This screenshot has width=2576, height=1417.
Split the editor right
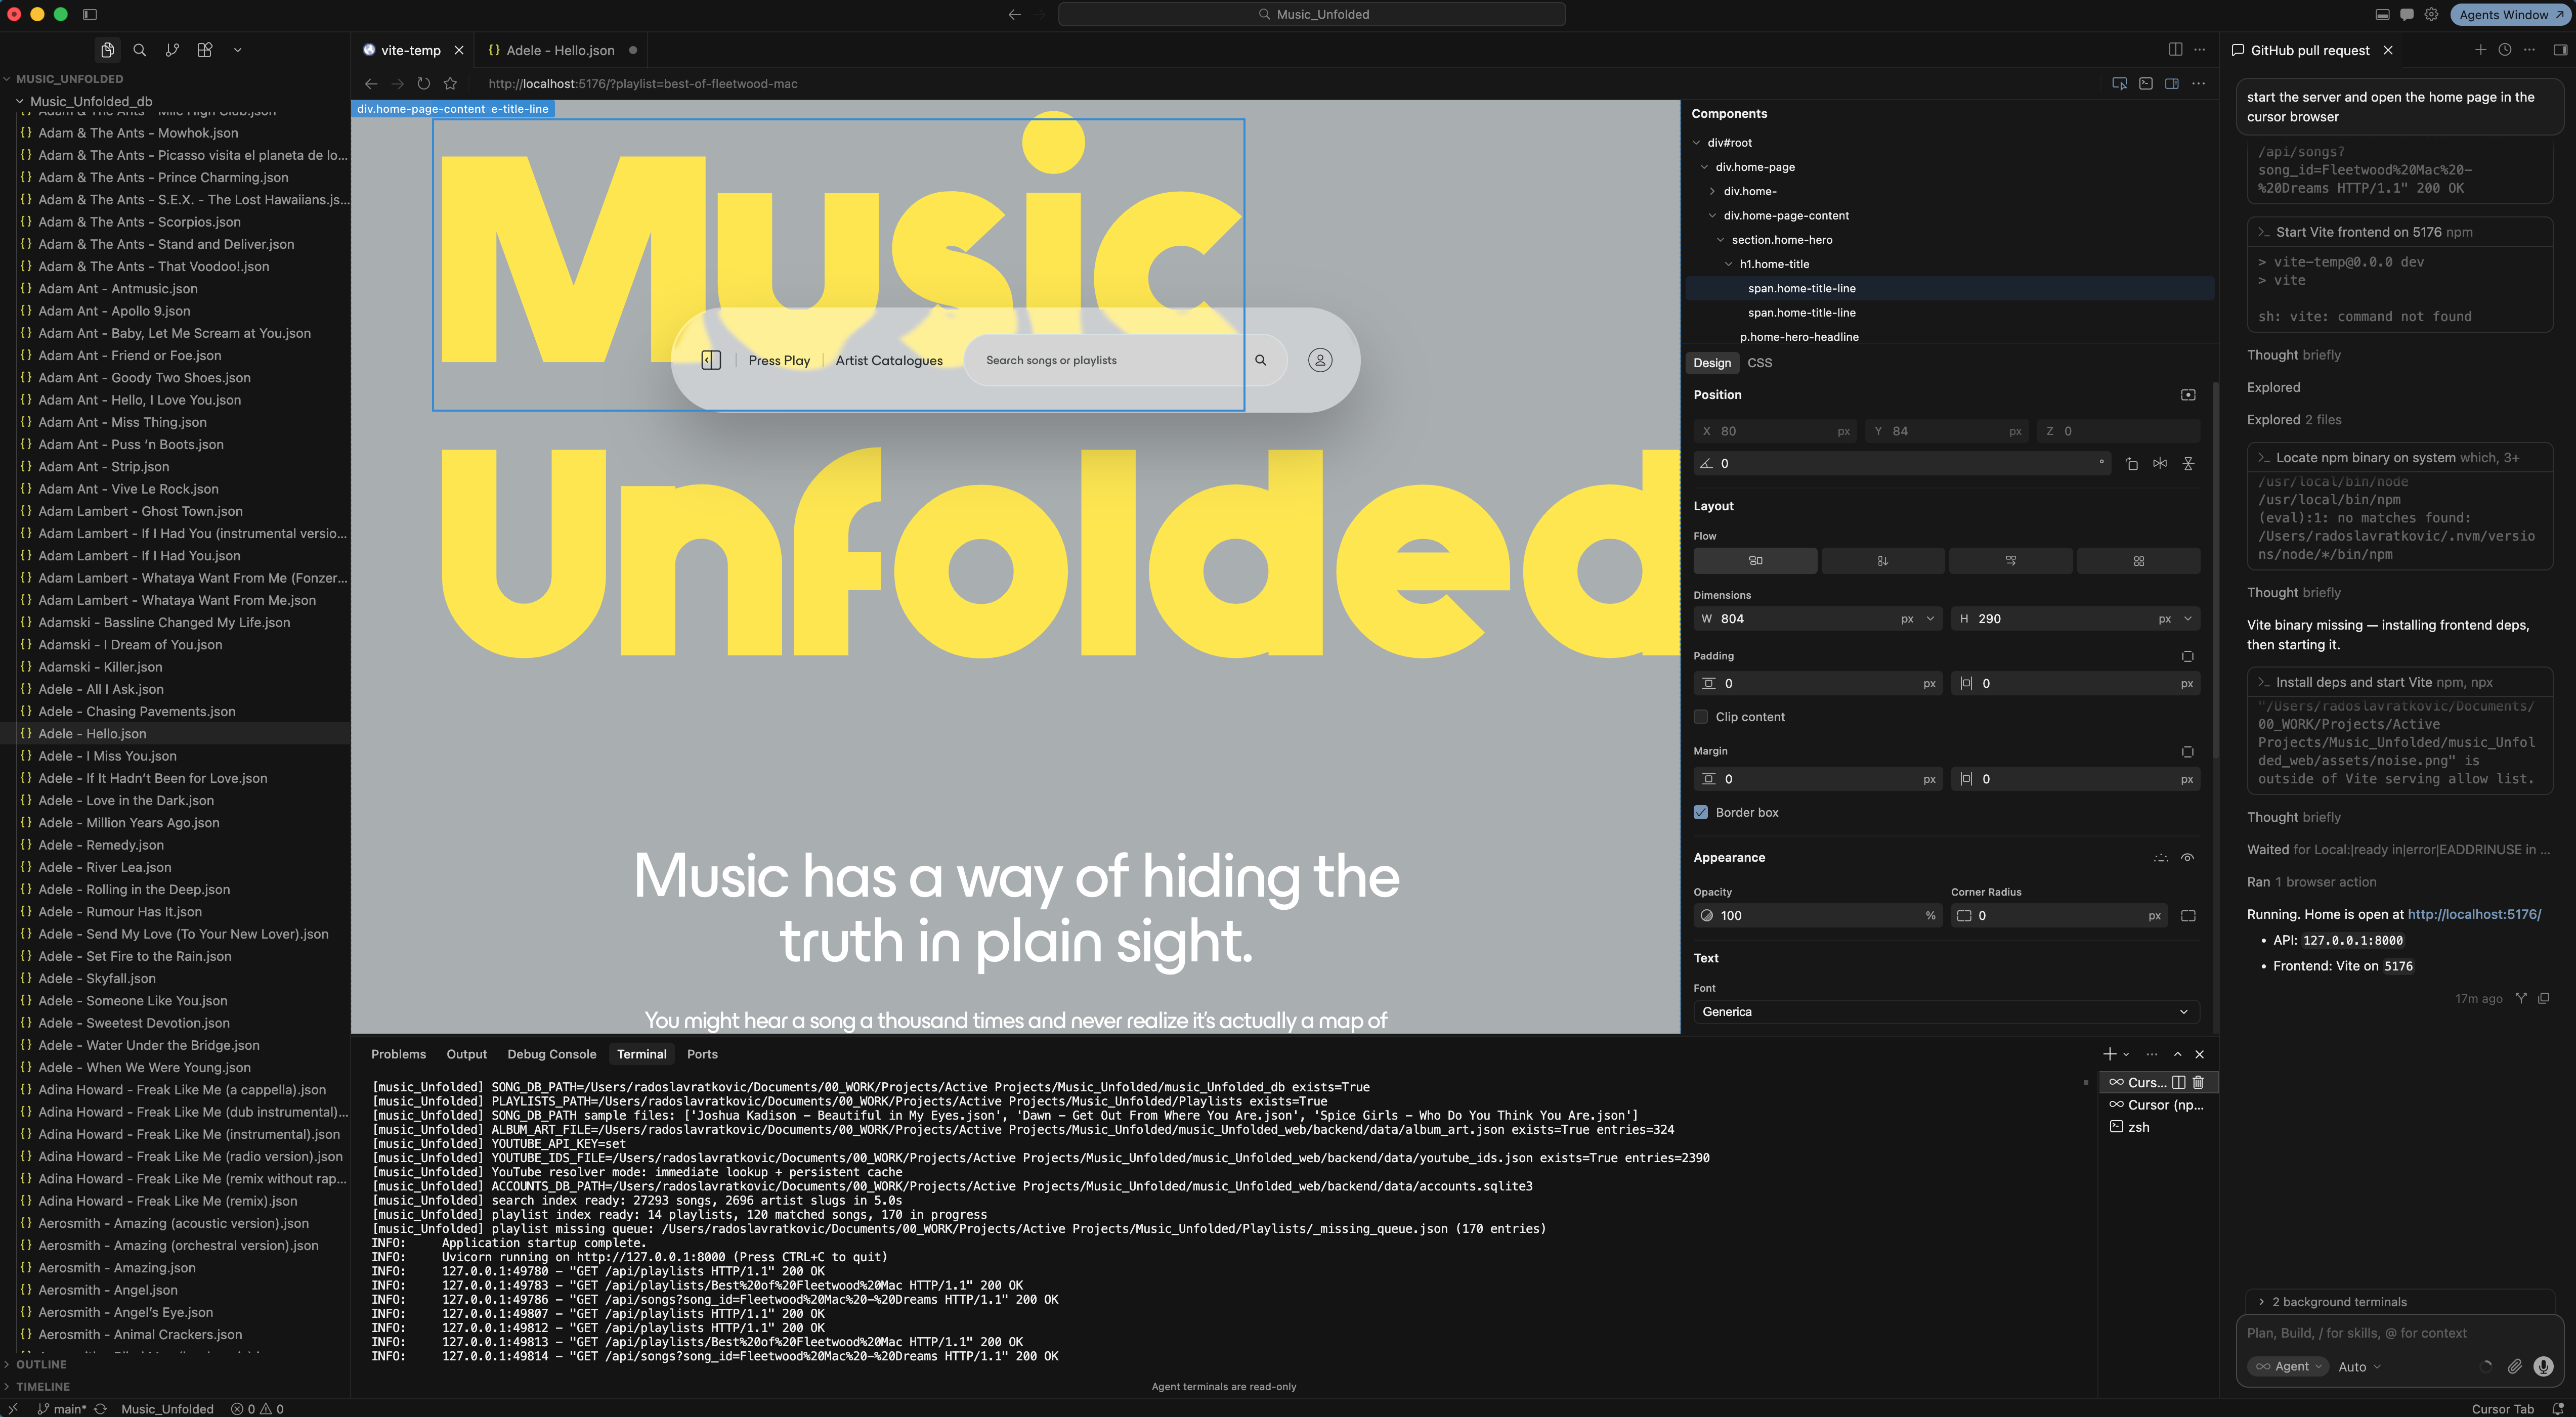(x=2175, y=50)
